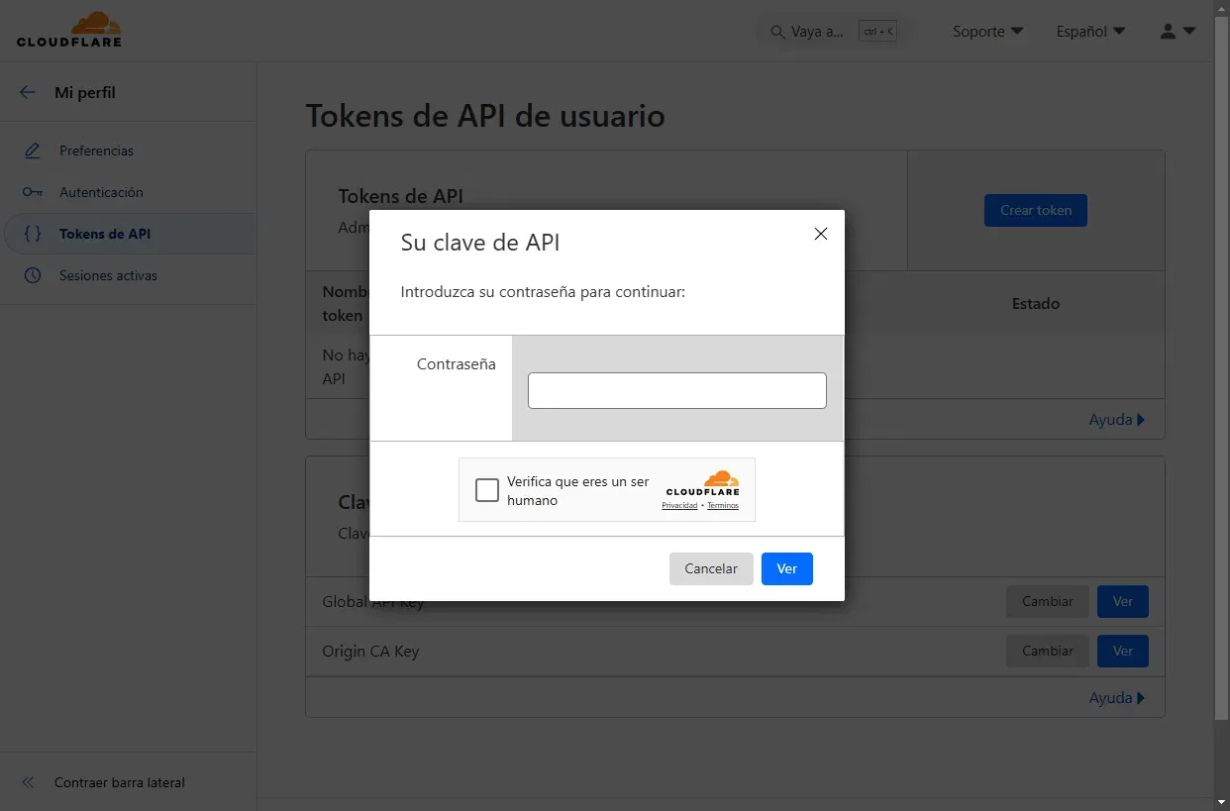The height and width of the screenshot is (811, 1230).
Task: Select Sesiones activas in sidebar
Action: [x=108, y=275]
